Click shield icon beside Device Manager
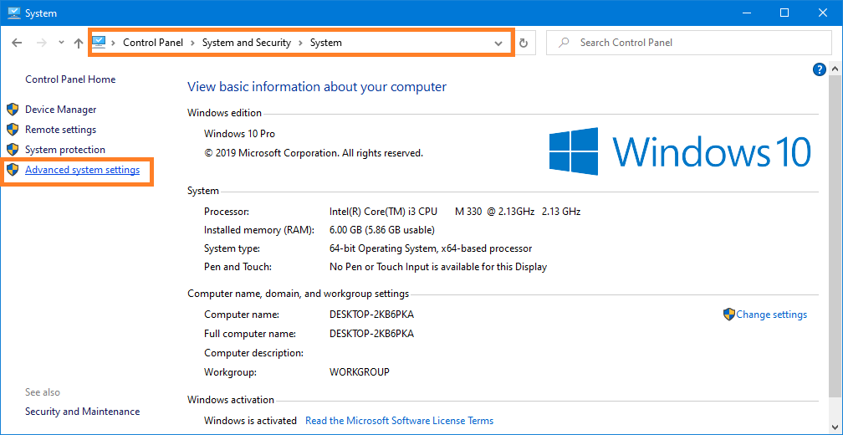The width and height of the screenshot is (843, 435). pos(13,110)
